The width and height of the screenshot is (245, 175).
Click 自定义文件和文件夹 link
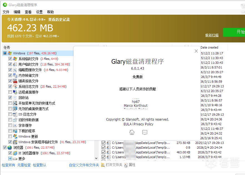[x=84, y=165]
